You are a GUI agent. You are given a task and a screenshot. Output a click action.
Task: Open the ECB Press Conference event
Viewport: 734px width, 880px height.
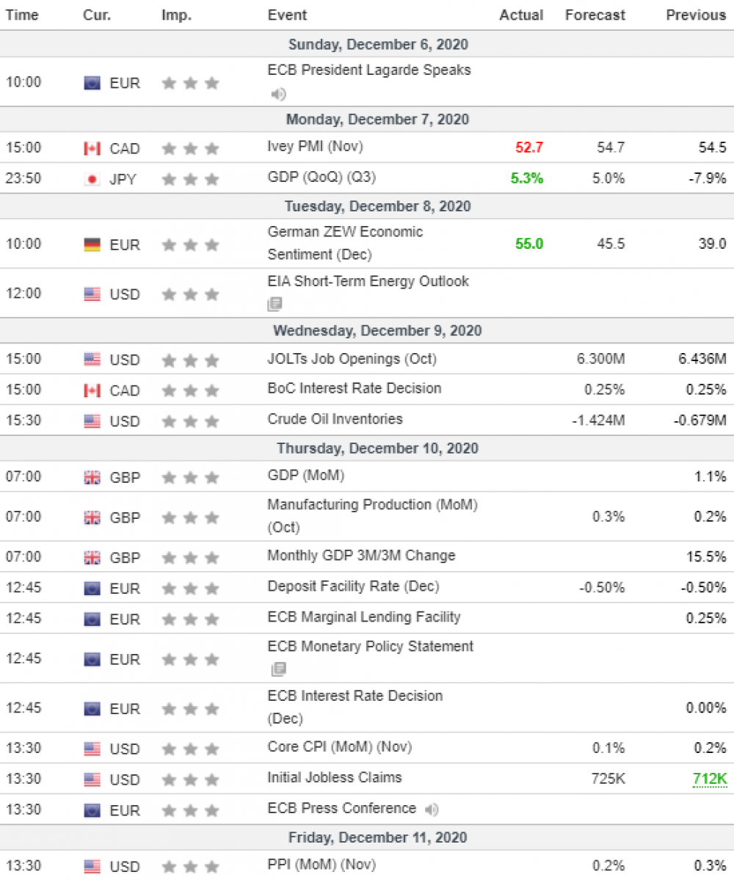tap(342, 809)
